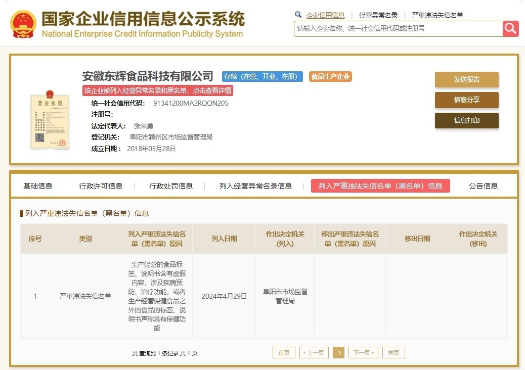Click the national emblem logo
Image resolution: width=525 pixels, height=370 pixels.
point(23,24)
